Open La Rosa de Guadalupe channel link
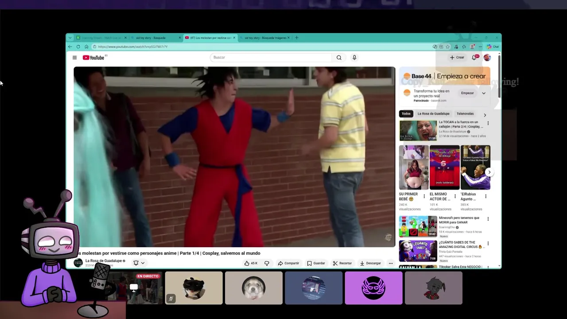 (x=104, y=261)
